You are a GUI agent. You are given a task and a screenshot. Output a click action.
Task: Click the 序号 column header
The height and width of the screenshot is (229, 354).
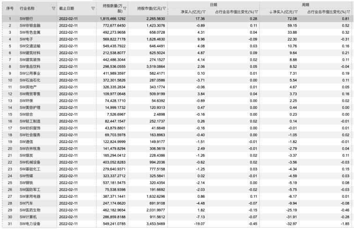pos(9,8)
